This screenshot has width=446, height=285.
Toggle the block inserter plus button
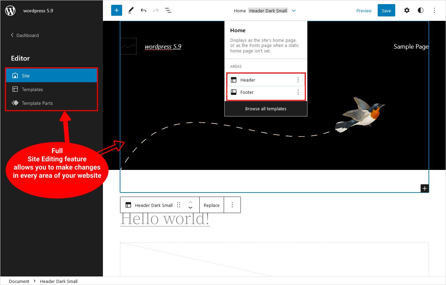coord(117,10)
